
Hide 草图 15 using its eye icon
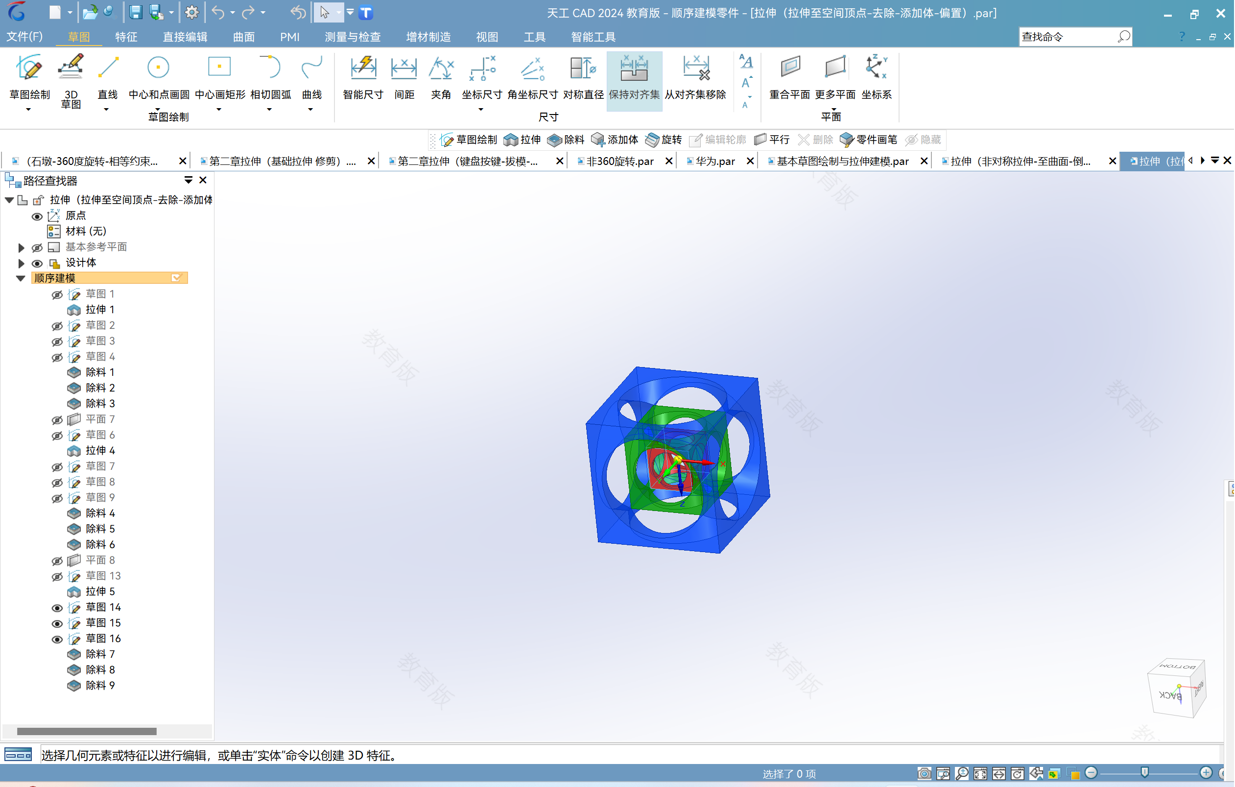57,624
